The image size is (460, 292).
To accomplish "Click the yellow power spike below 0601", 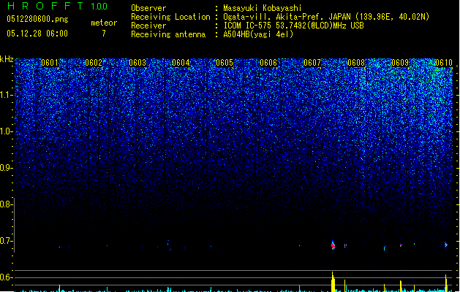I will tap(59, 288).
